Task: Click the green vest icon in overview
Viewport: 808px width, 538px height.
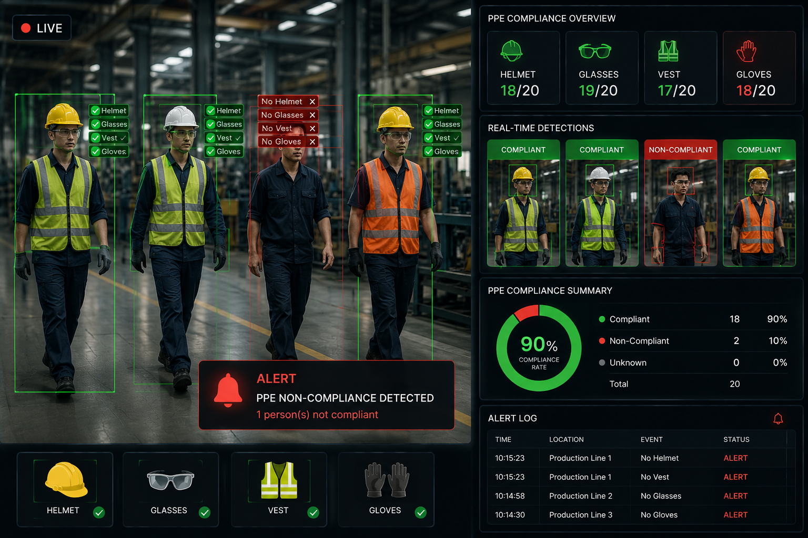Action: 668,51
